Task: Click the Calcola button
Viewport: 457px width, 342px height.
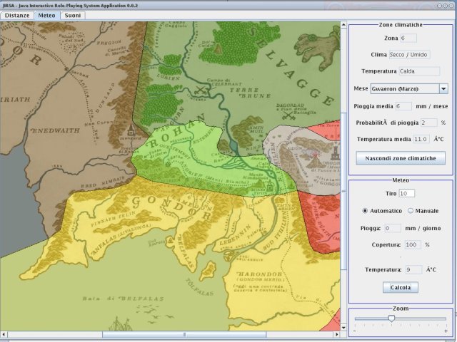Action: [401, 288]
